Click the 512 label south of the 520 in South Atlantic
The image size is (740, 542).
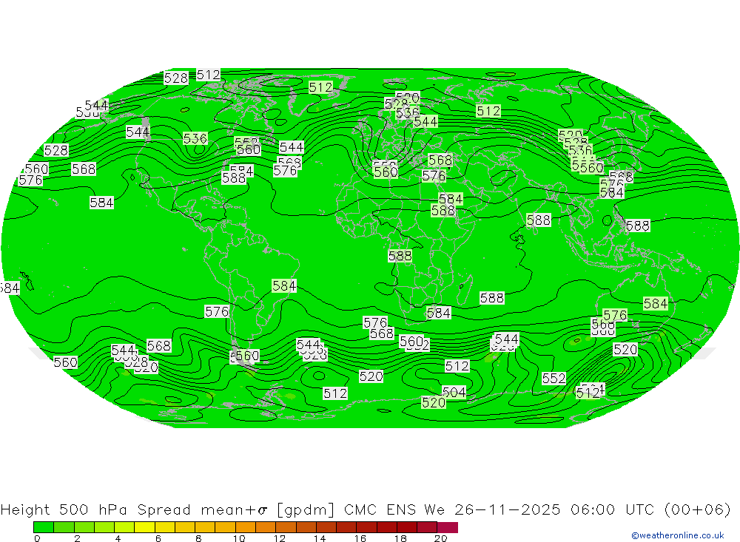tap(335, 393)
